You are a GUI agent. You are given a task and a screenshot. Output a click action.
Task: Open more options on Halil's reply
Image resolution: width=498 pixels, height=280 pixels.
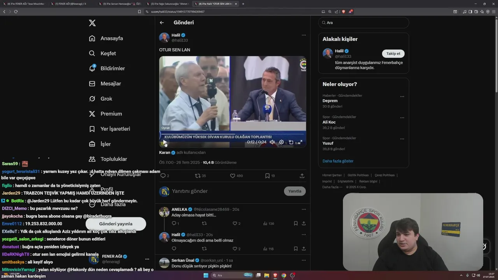(303, 234)
